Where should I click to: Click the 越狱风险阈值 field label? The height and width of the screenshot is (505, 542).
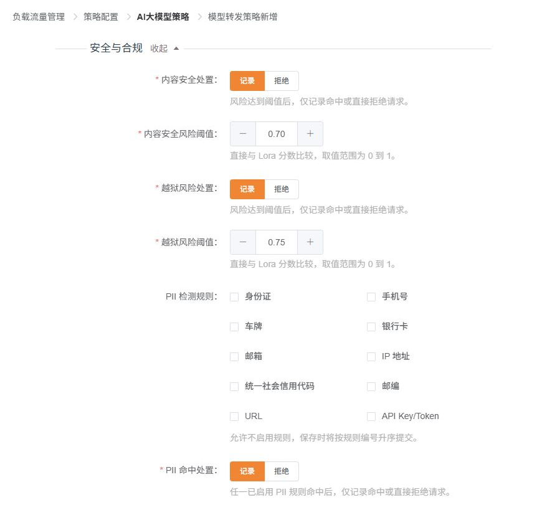[189, 242]
